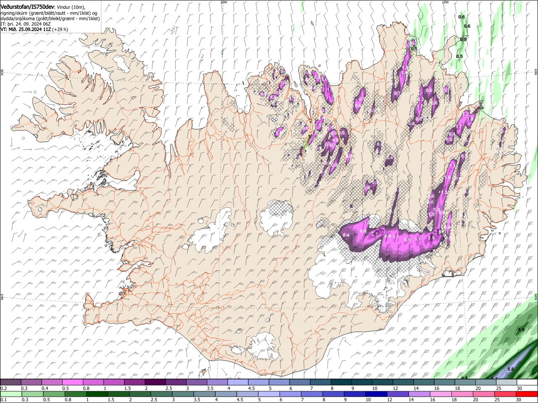Click the light pink 16 swatch in lower legend row
538x403 pixels.
(x=440, y=394)
